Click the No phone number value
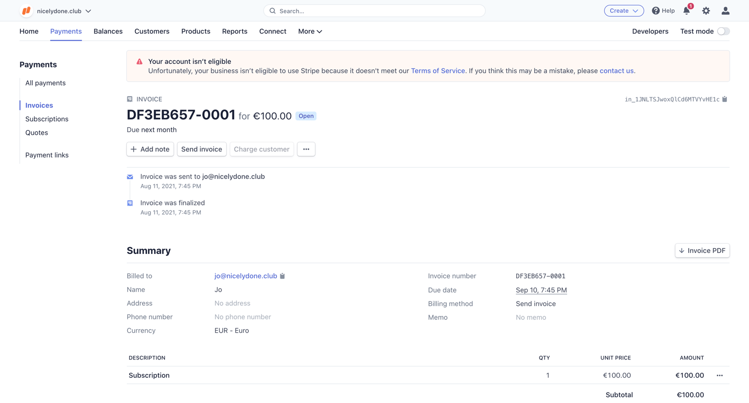The image size is (749, 403). tap(243, 317)
